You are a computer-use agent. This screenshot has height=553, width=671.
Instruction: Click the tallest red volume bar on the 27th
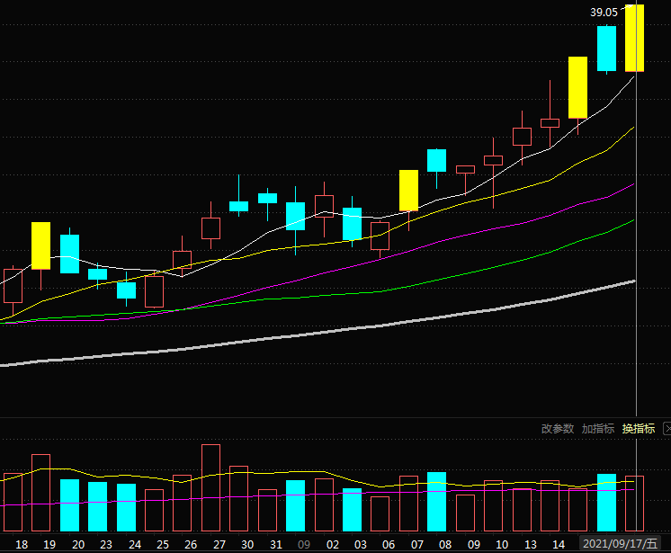click(211, 488)
